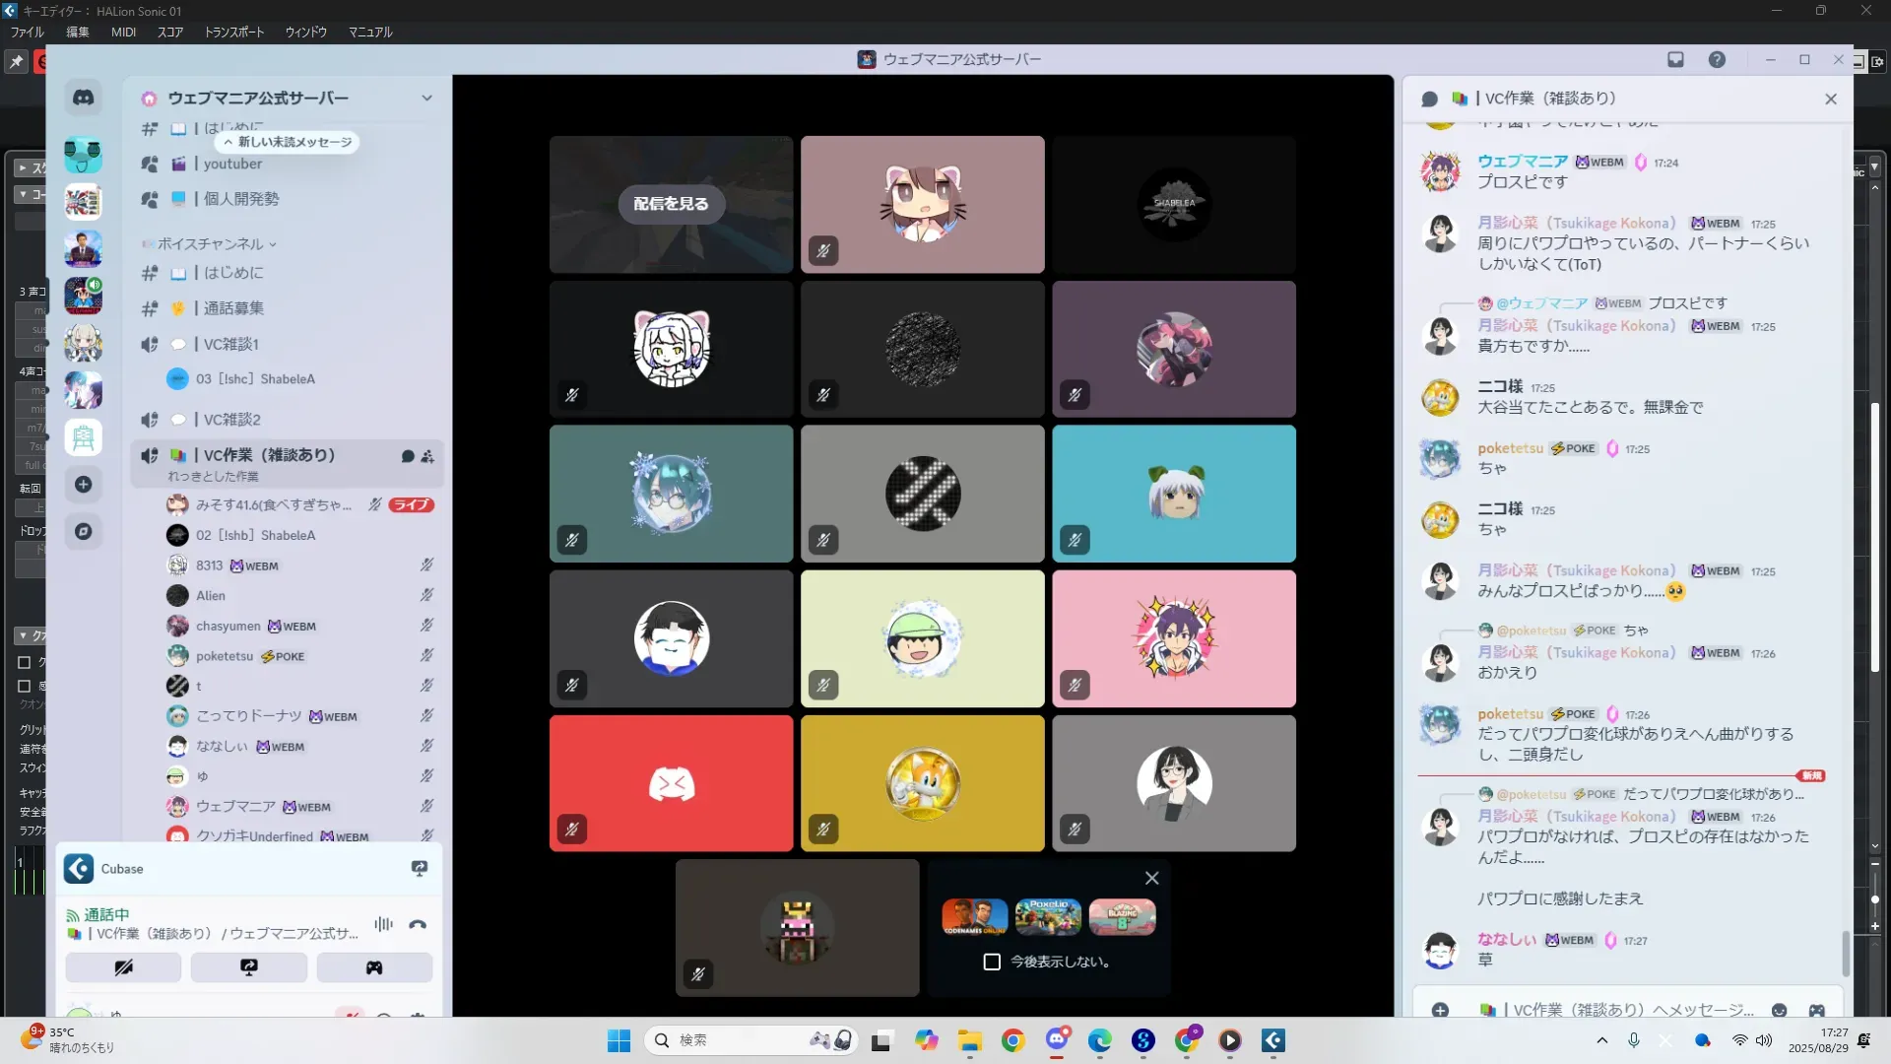Open the トランスポート menu
Image resolution: width=1891 pixels, height=1064 pixels.
coord(233,32)
